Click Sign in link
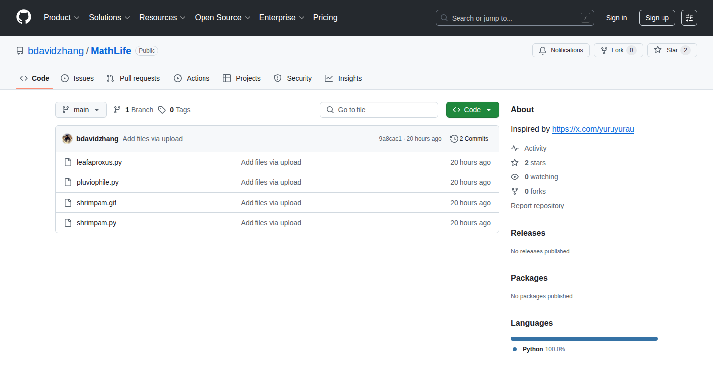The width and height of the screenshot is (713, 376). pos(616,18)
